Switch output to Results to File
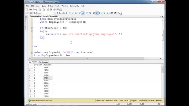The image size is (189, 106). (100, 13)
